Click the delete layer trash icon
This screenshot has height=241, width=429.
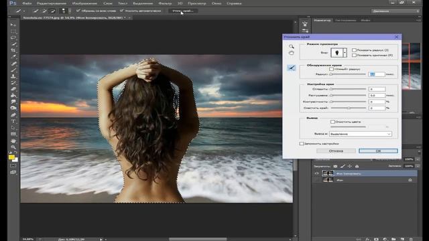pyautogui.click(x=411, y=239)
